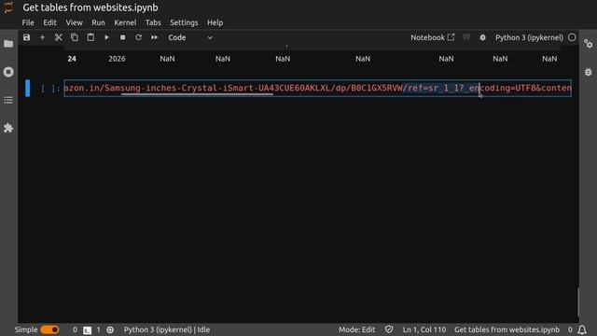Select the cell via blue collapser bar
Screen dimensions: 597x336
pyautogui.click(x=27, y=88)
